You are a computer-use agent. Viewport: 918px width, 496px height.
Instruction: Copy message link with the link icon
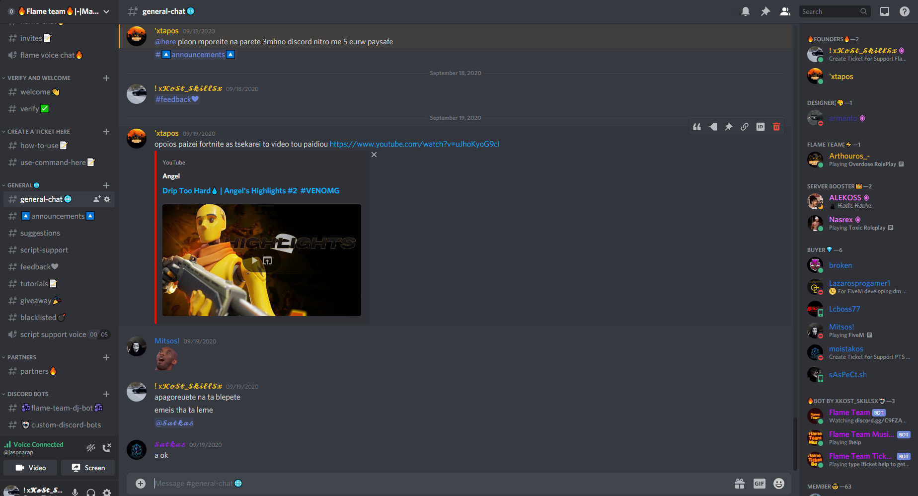click(744, 127)
